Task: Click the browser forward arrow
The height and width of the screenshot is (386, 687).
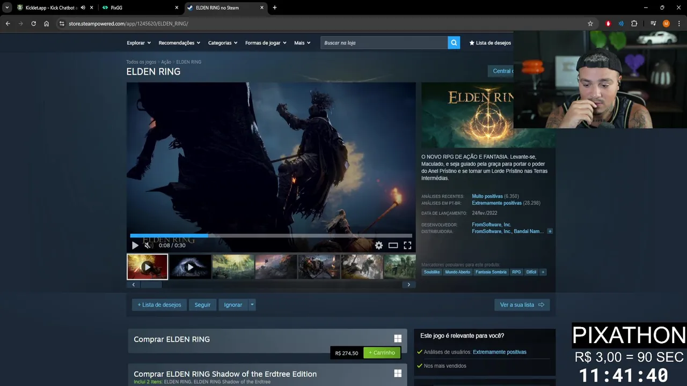Action: [x=20, y=24]
